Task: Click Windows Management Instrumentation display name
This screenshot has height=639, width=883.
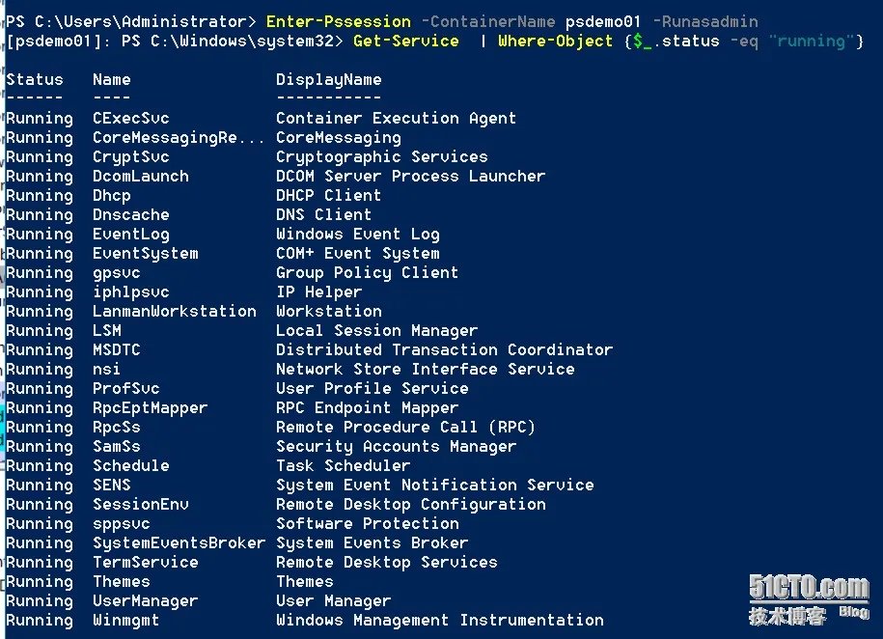Action: point(440,621)
